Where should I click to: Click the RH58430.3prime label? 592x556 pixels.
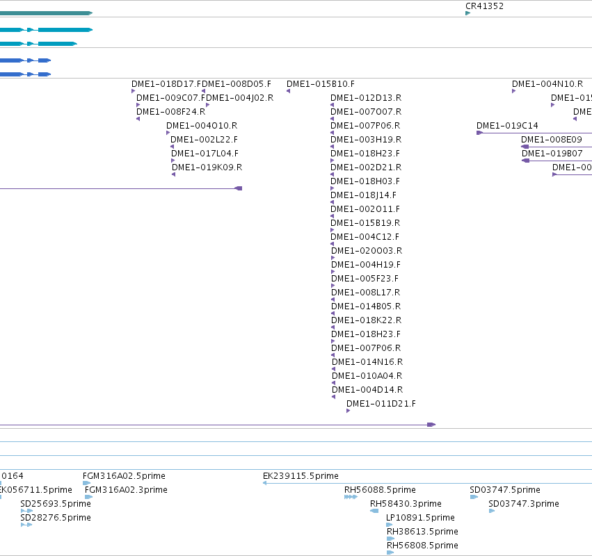click(406, 504)
